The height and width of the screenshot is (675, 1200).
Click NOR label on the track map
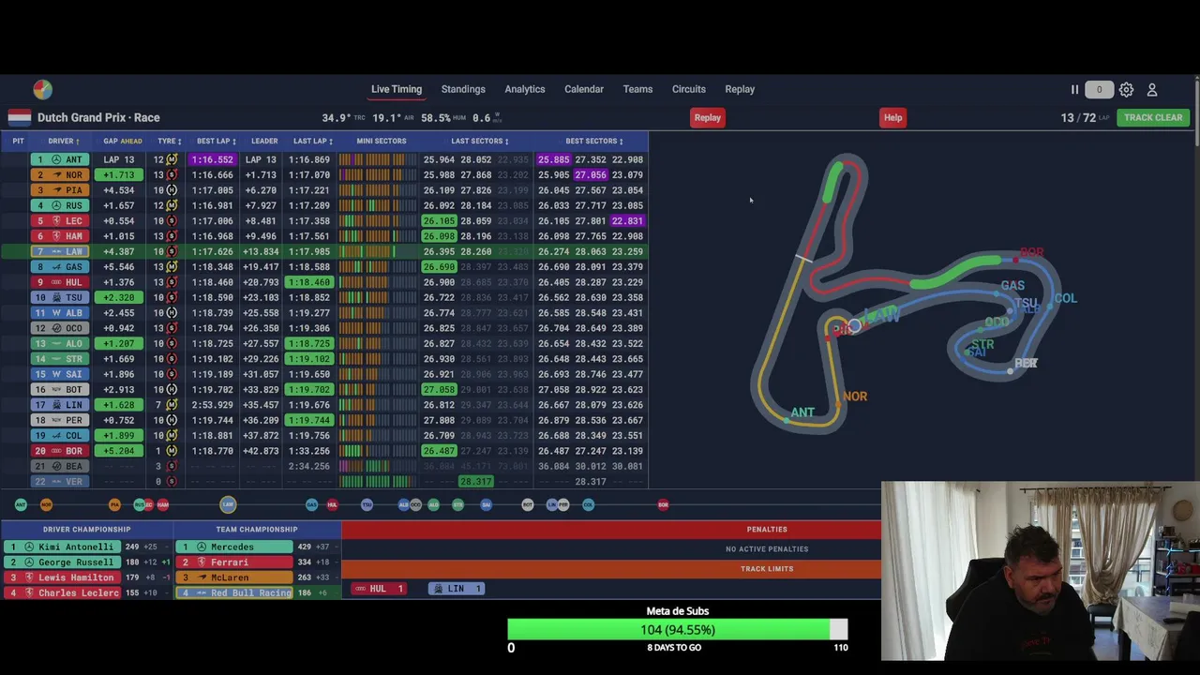coord(855,397)
